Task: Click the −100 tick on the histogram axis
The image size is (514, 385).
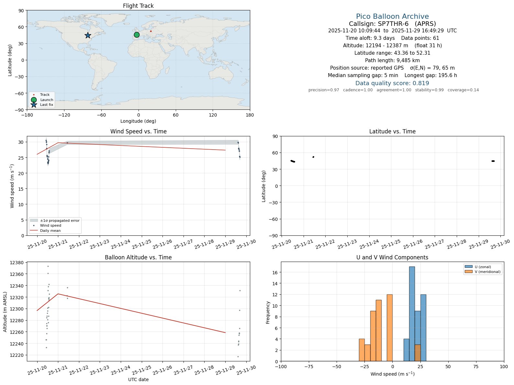Action: [x=281, y=367]
